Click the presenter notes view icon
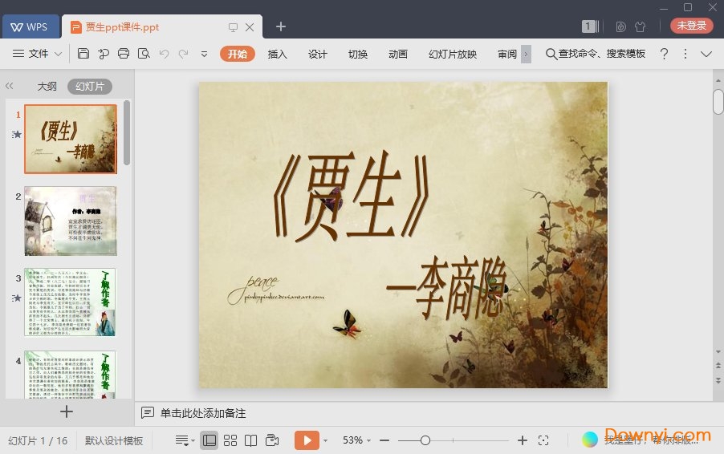The width and height of the screenshot is (724, 454). tap(272, 440)
